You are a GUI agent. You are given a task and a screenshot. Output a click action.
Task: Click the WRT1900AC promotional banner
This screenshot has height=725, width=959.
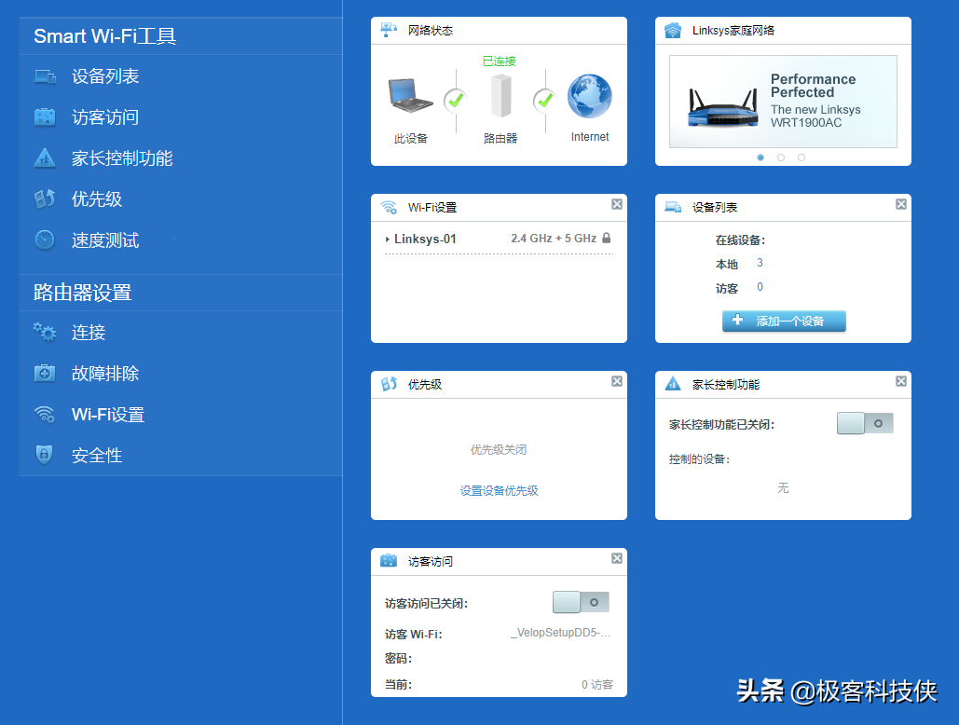pos(783,102)
